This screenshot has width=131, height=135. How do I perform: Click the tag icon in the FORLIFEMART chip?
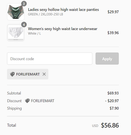[x=12, y=74]
